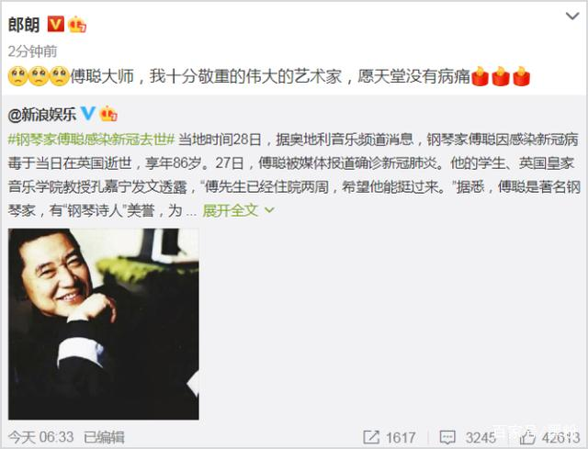The width and height of the screenshot is (588, 449).
Task: Click the 2分钟前 timestamp
Action: [x=33, y=51]
